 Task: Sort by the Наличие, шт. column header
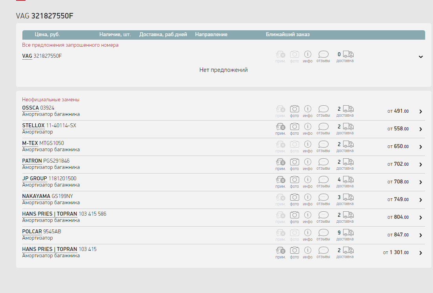pos(115,35)
